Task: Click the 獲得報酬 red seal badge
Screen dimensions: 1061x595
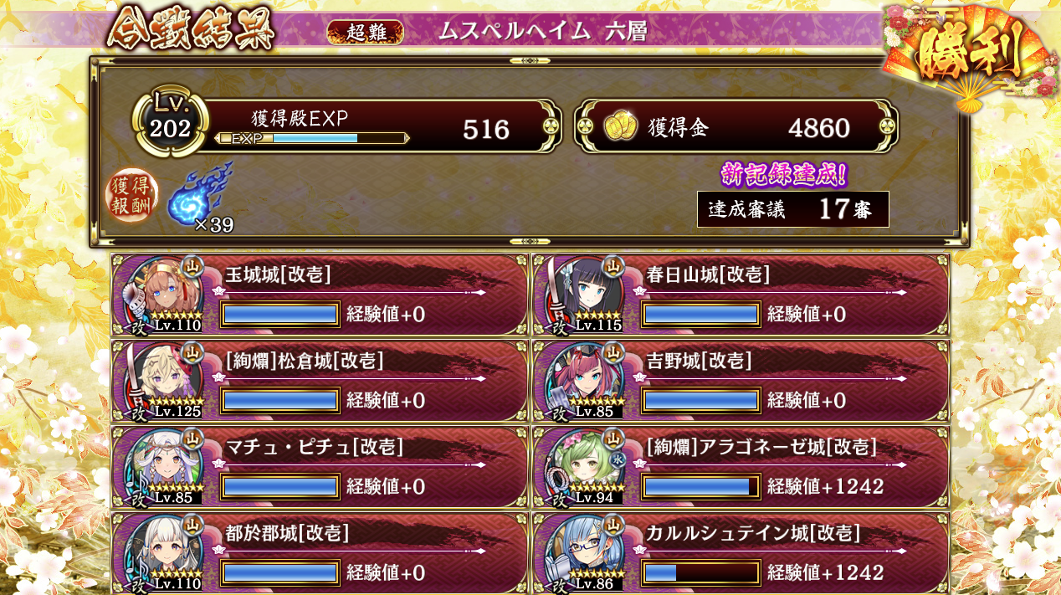Action: pos(132,197)
